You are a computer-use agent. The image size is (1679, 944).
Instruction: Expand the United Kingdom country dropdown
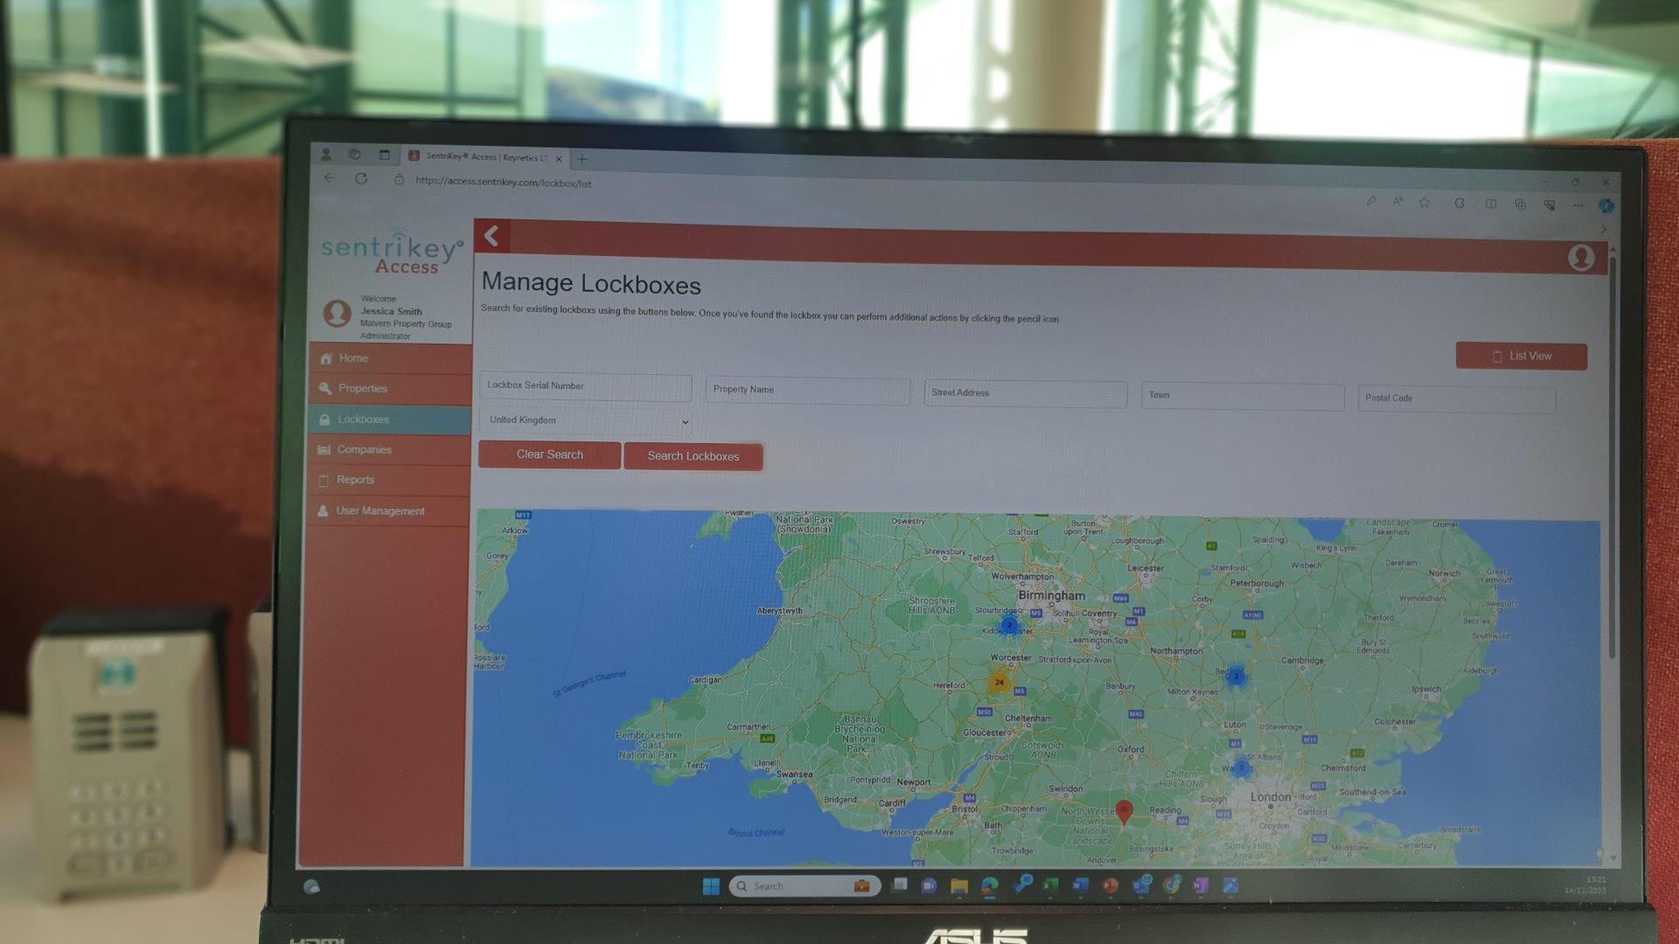tap(585, 421)
